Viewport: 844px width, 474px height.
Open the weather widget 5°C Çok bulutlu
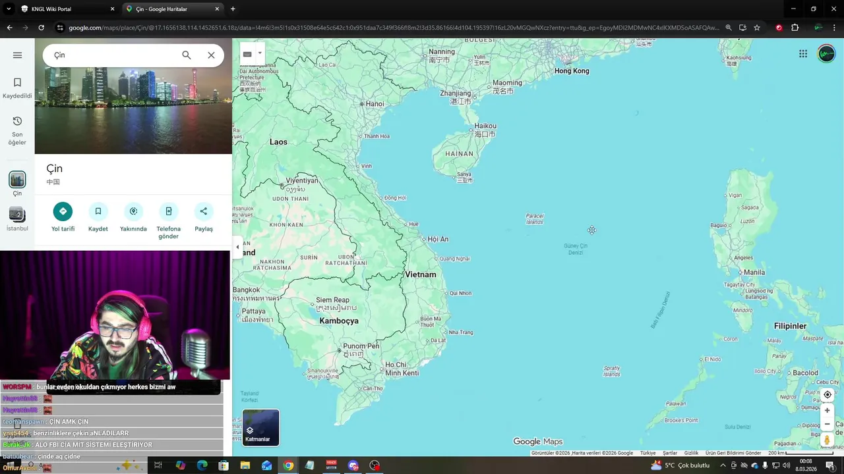pyautogui.click(x=680, y=465)
